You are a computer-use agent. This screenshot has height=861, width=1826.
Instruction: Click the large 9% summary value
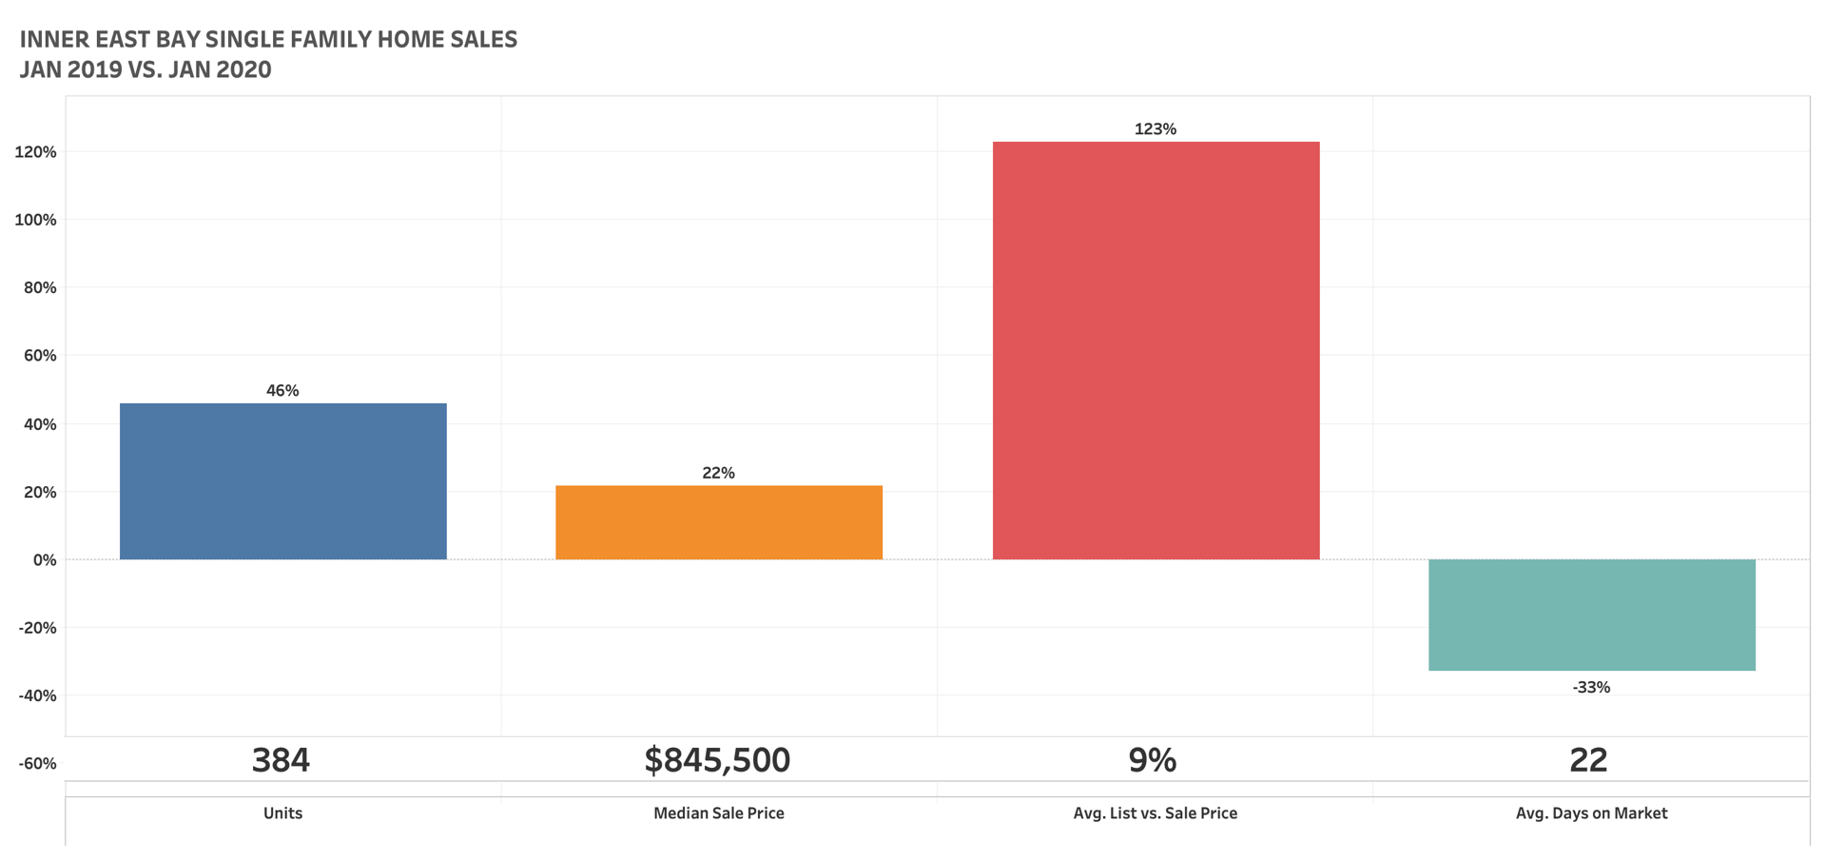tap(1153, 760)
